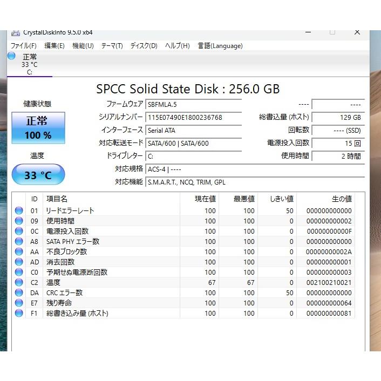
Task: Click the serial number field 115E07490E1800236768
Action: [193, 117]
